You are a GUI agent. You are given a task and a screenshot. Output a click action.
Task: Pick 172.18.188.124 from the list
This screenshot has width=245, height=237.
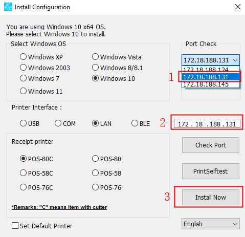[x=211, y=70]
